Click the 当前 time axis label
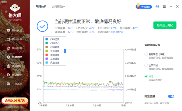The width and height of the screenshot is (182, 111). click(123, 105)
